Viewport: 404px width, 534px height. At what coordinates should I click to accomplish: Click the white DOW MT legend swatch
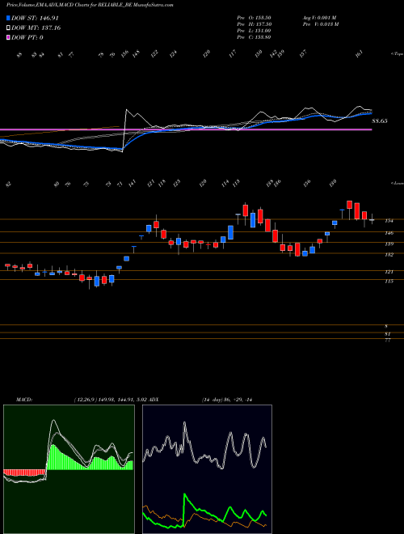click(x=8, y=28)
